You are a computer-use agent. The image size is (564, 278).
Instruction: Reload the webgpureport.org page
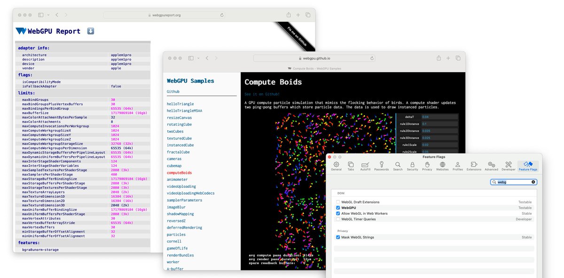222,15
